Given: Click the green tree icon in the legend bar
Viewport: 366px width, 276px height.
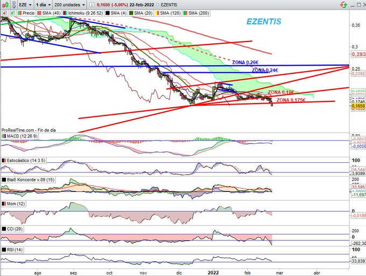Looking at the screenshot, I should click(12, 13).
